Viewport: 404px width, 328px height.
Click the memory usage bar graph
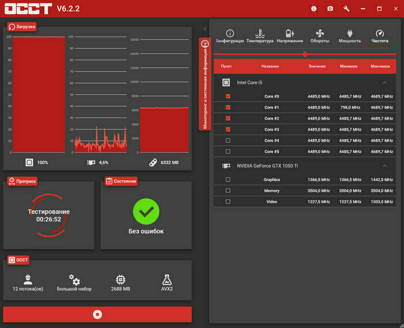point(164,130)
